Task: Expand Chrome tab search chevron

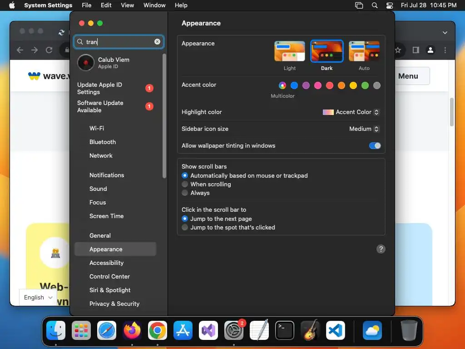Action: pos(445,33)
